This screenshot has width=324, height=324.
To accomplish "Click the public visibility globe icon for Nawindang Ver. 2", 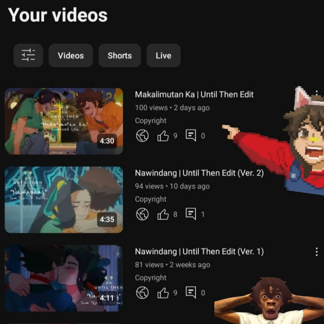I will pyautogui.click(x=142, y=214).
